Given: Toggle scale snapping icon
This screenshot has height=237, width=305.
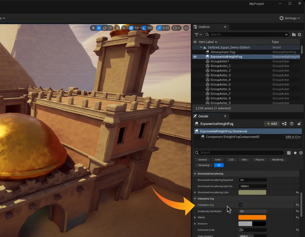Looking at the screenshot, I should tap(159, 28).
